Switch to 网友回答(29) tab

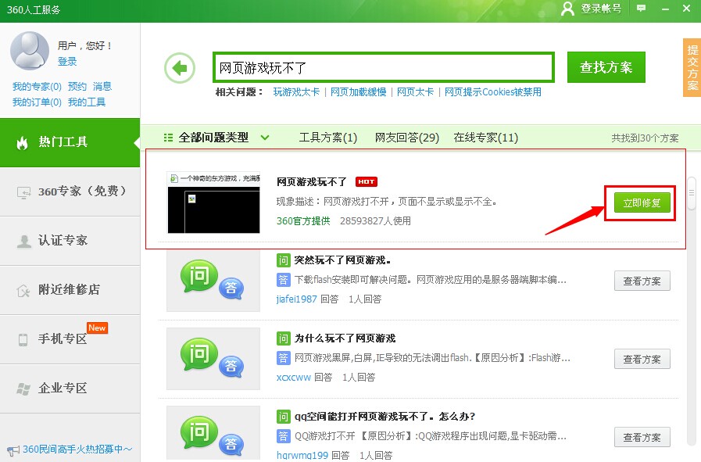coord(407,138)
